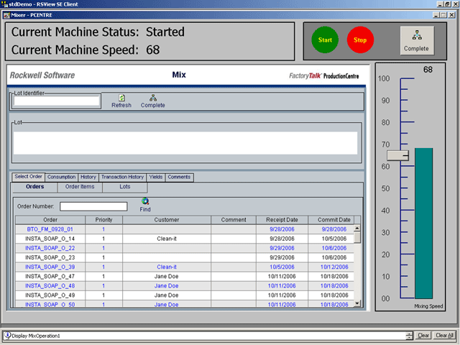Click the Complete button beside Stop
This screenshot has width=460, height=345.
[417, 40]
